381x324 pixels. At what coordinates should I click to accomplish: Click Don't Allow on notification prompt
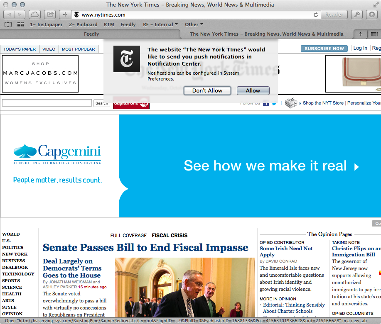[x=207, y=90]
